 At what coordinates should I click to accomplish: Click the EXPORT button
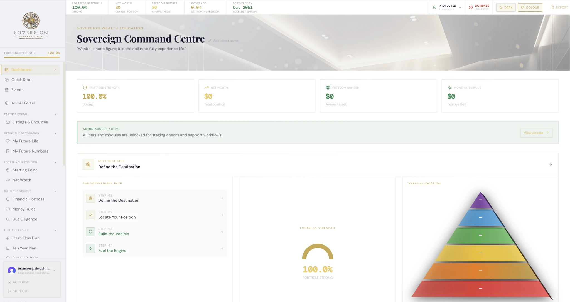pyautogui.click(x=559, y=8)
